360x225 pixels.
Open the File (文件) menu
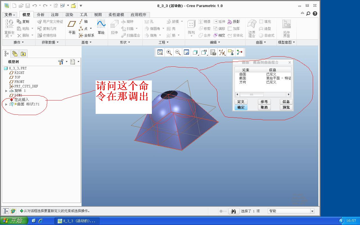[x=10, y=15]
